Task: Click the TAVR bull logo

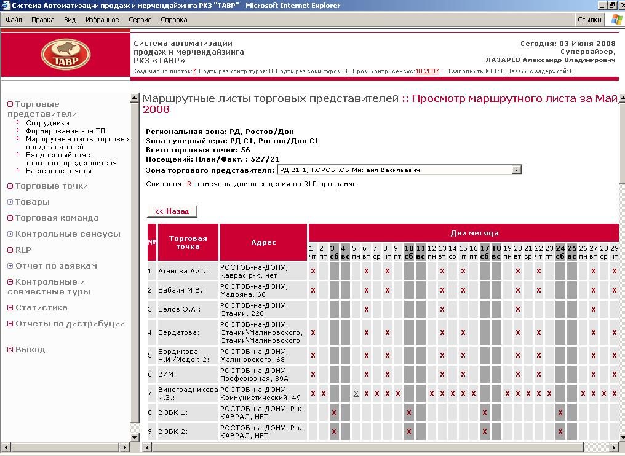Action: [66, 53]
